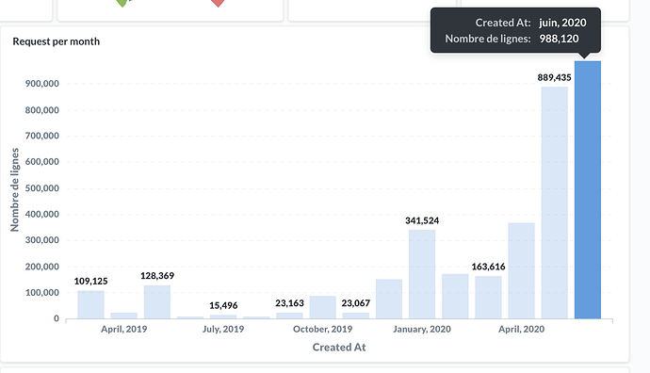Click the 'April, 2020' axis label
Viewport: 650px width, 373px height.
coord(522,329)
